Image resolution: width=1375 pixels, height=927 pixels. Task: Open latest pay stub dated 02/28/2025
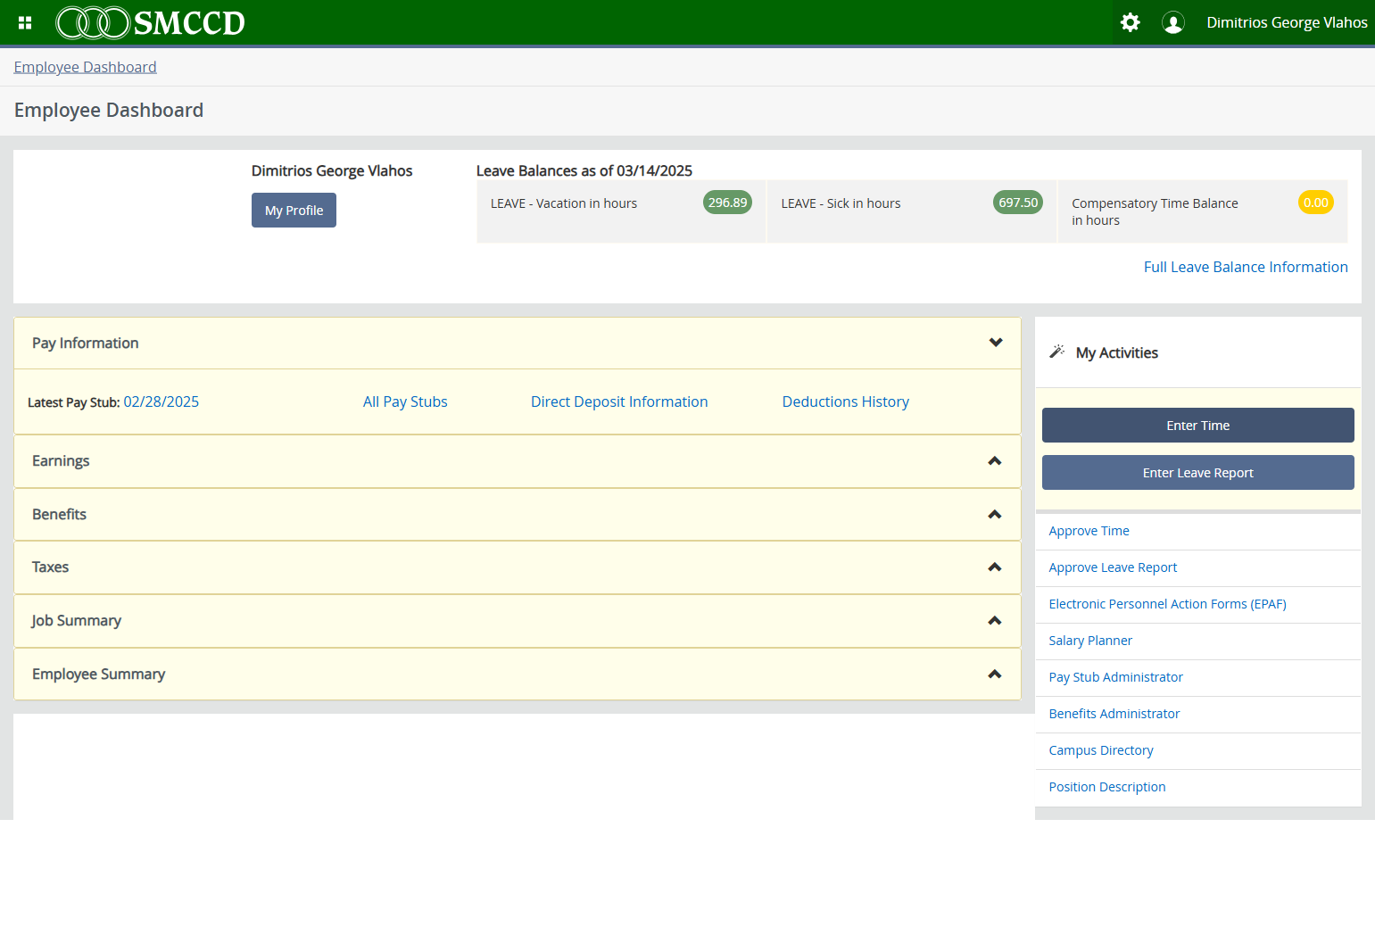tap(162, 401)
